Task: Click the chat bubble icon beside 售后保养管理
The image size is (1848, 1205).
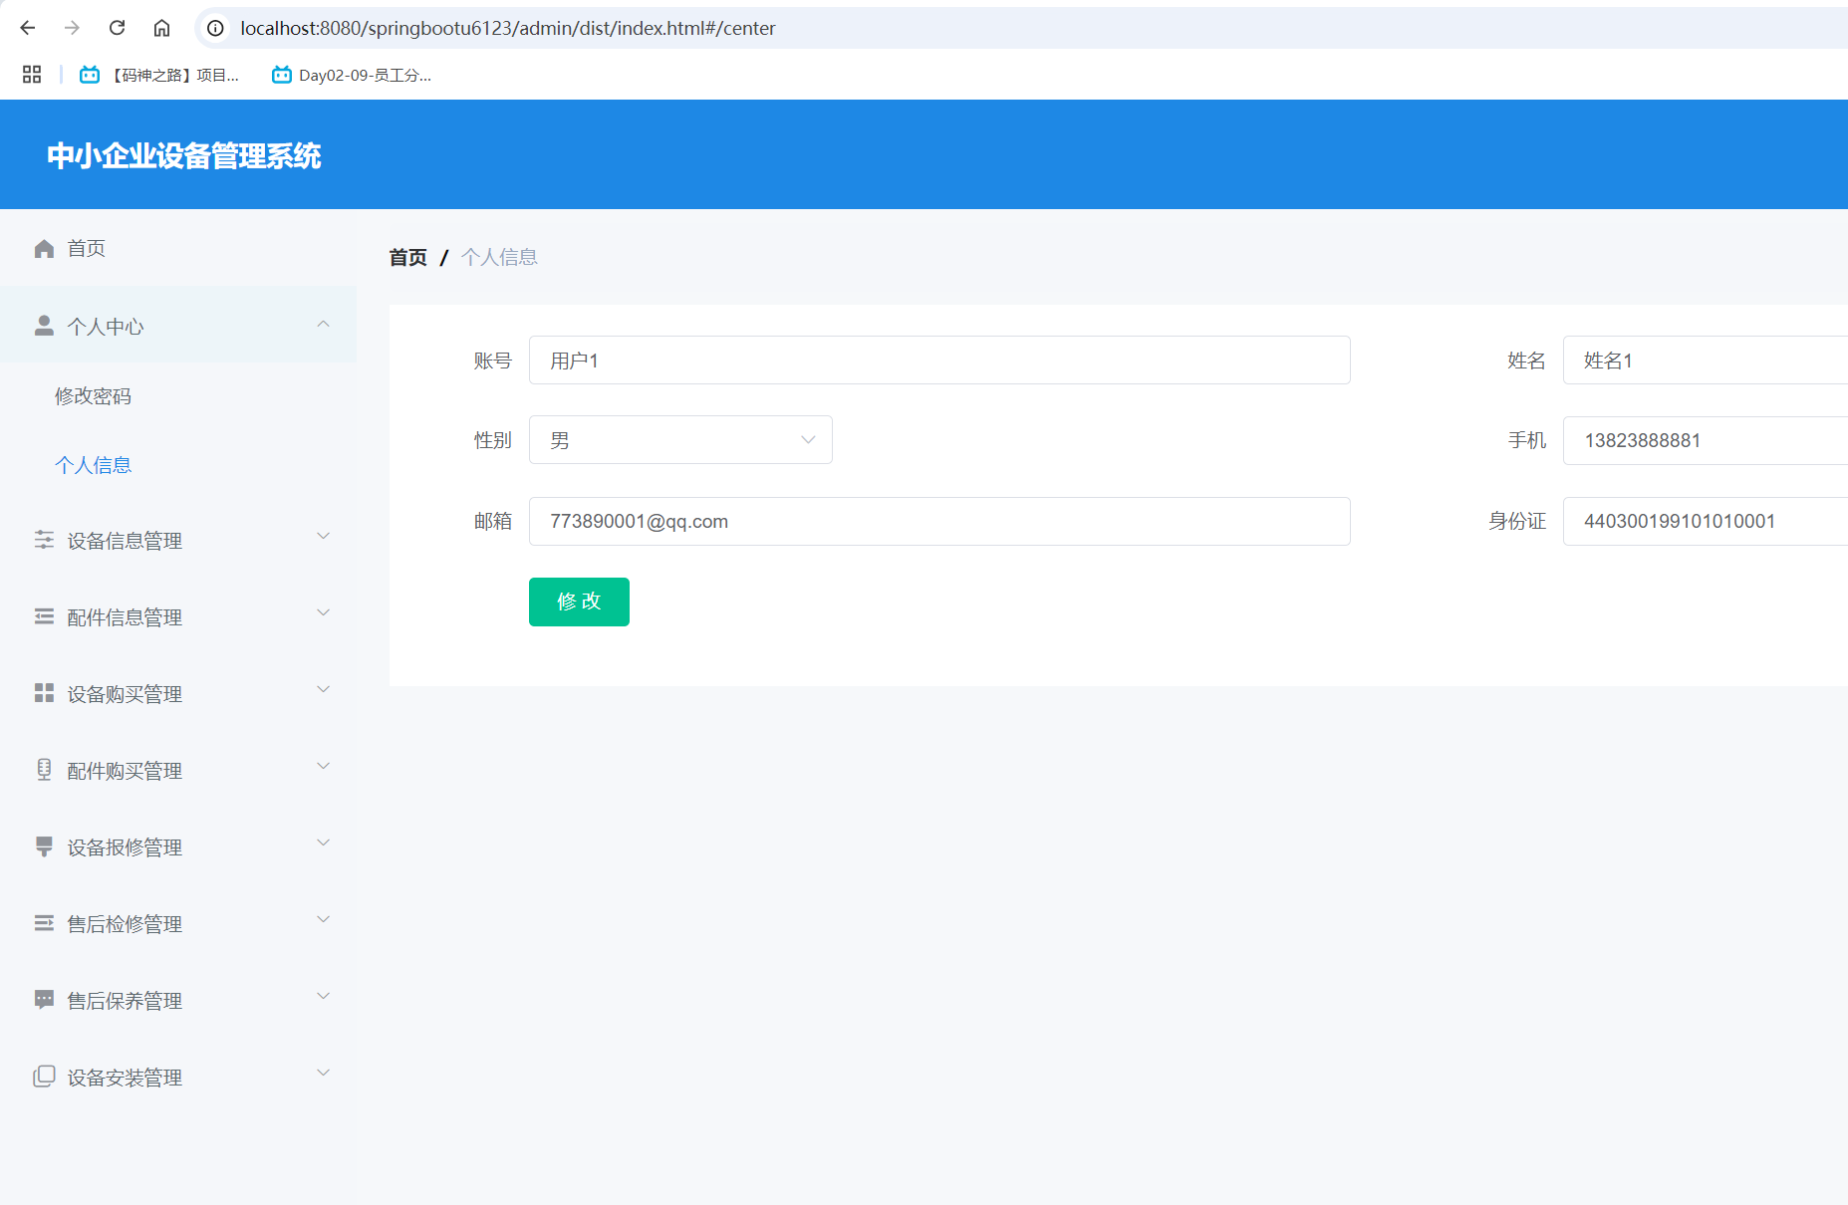Action: [x=44, y=1000]
